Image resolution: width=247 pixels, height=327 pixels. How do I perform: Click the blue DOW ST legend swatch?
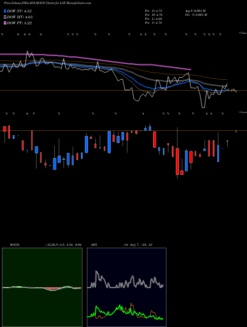click(5, 11)
